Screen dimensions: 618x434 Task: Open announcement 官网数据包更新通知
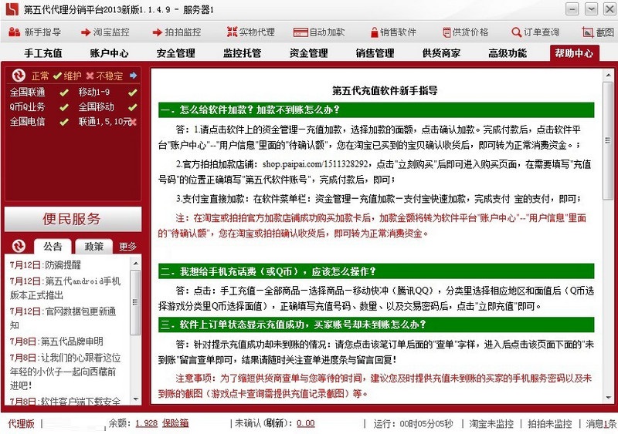click(x=63, y=318)
